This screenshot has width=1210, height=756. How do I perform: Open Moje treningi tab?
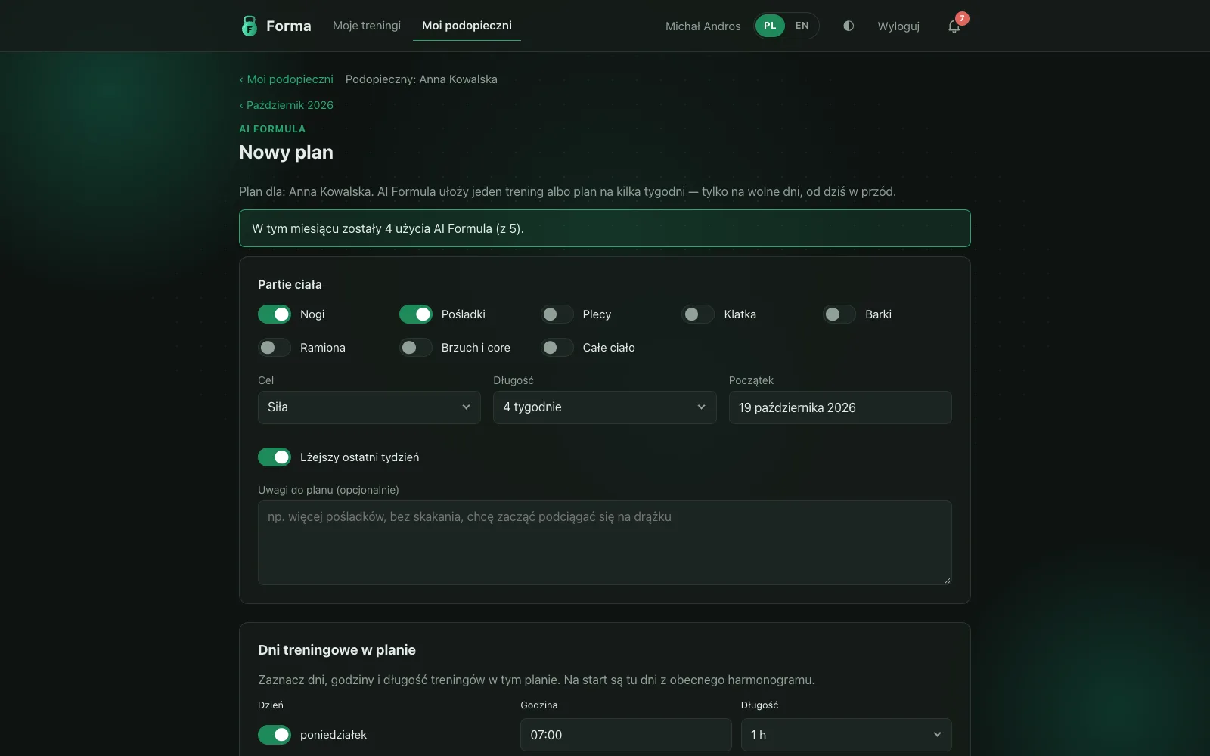coord(367,26)
